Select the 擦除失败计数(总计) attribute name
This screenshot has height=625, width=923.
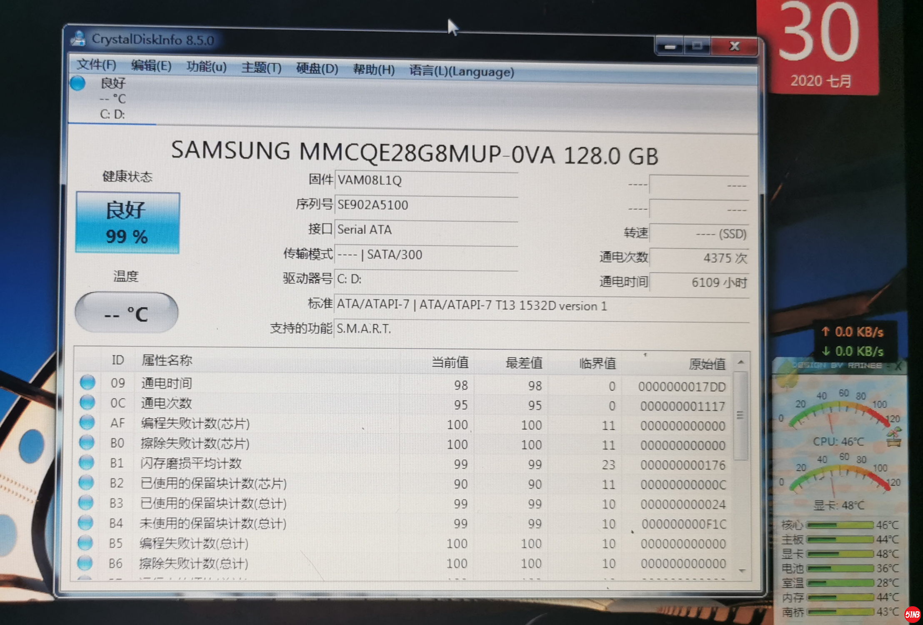click(x=193, y=564)
